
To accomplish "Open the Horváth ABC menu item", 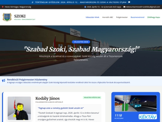I will click(108, 17).
